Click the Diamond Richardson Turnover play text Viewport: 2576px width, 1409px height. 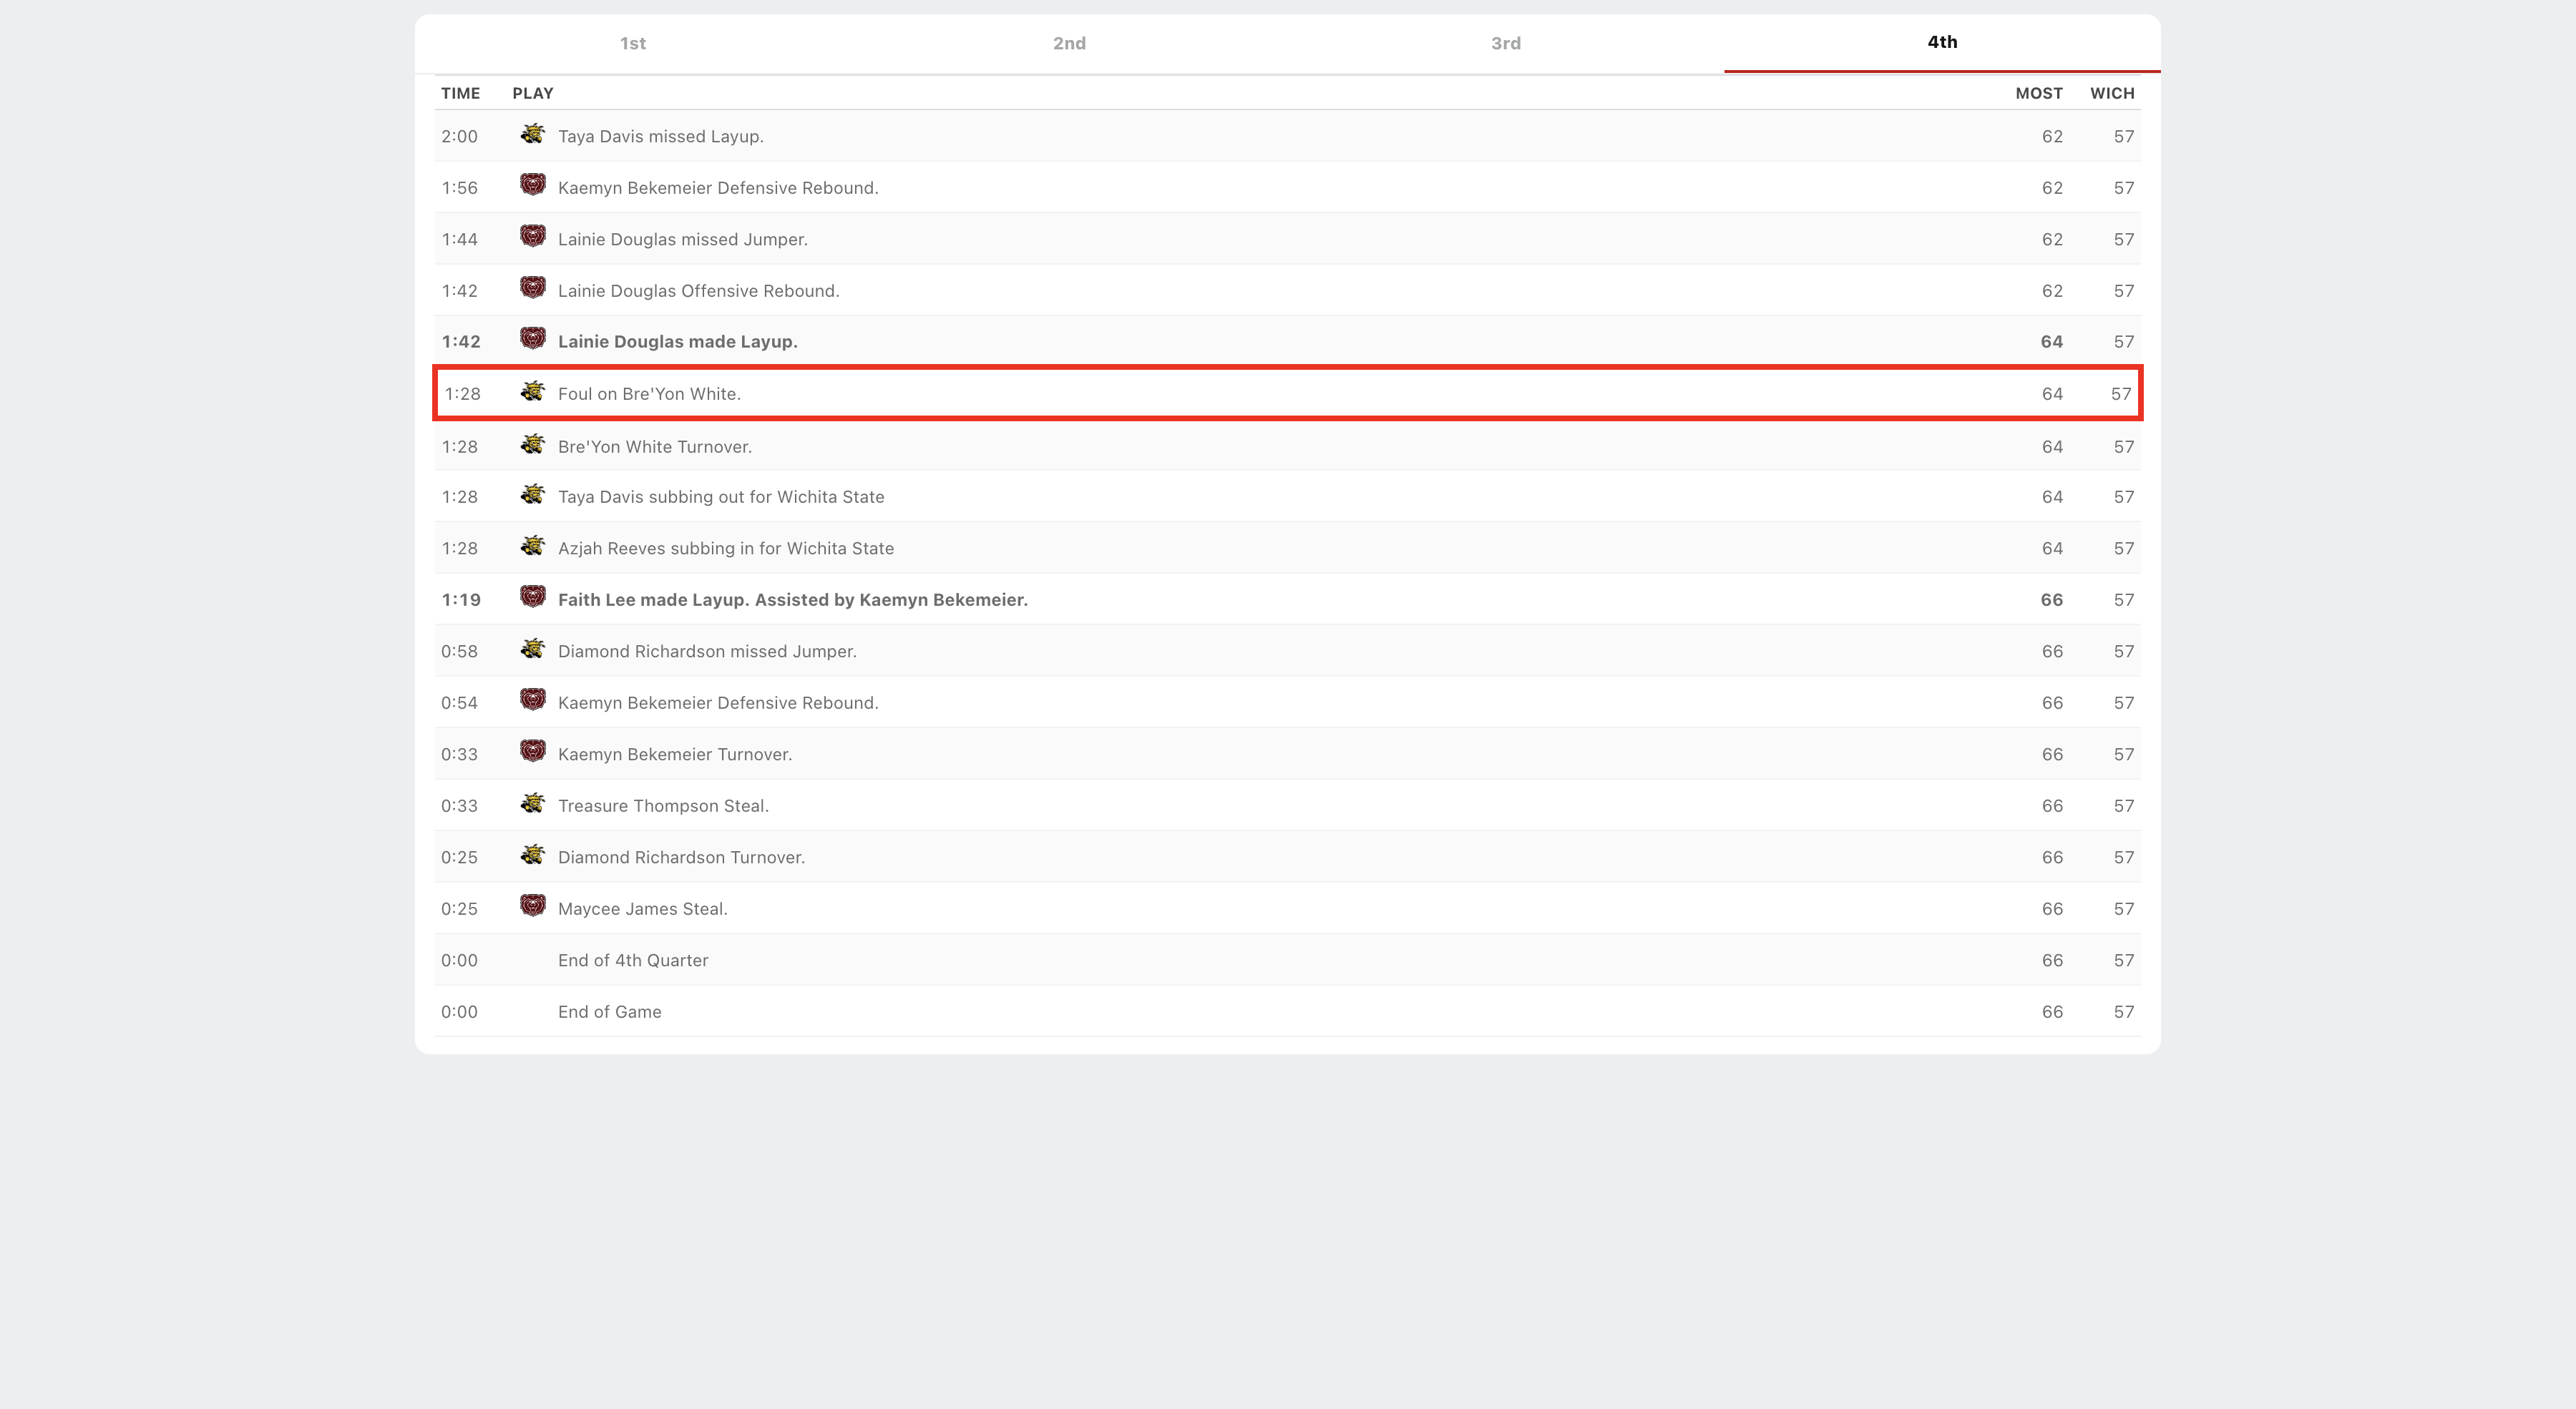[x=680, y=858]
